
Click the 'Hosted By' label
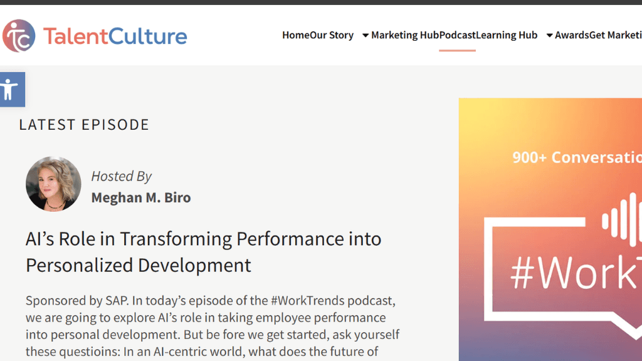coord(121,176)
